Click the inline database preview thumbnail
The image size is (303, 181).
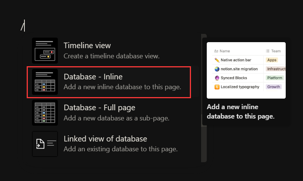point(246,70)
